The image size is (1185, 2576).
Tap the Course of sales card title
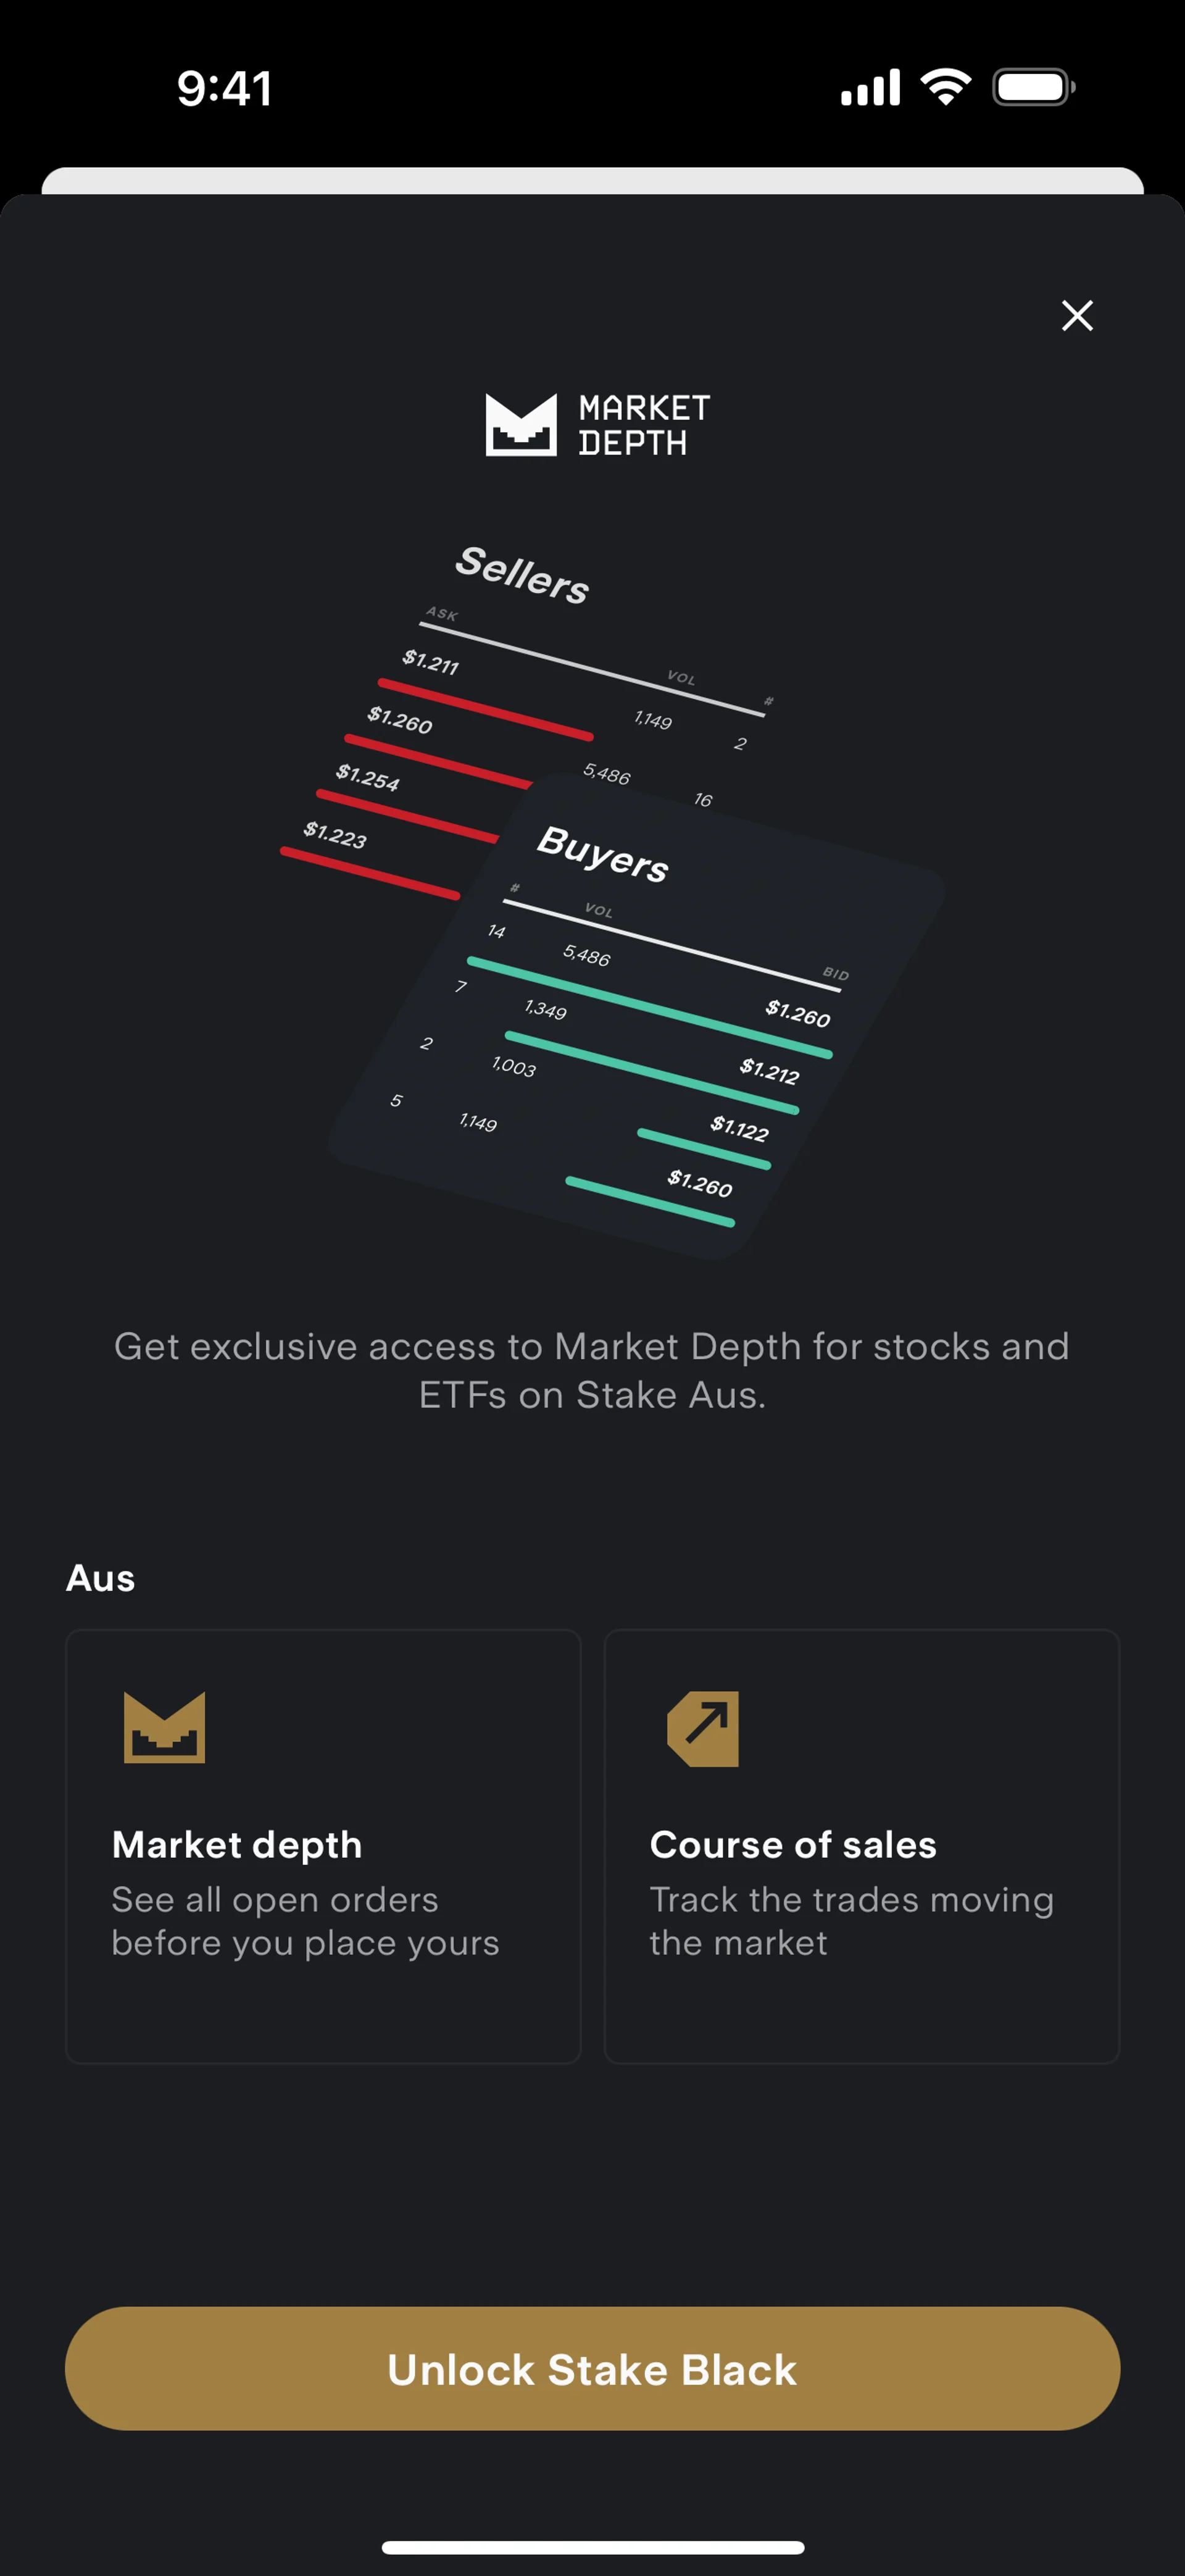[x=793, y=1845]
